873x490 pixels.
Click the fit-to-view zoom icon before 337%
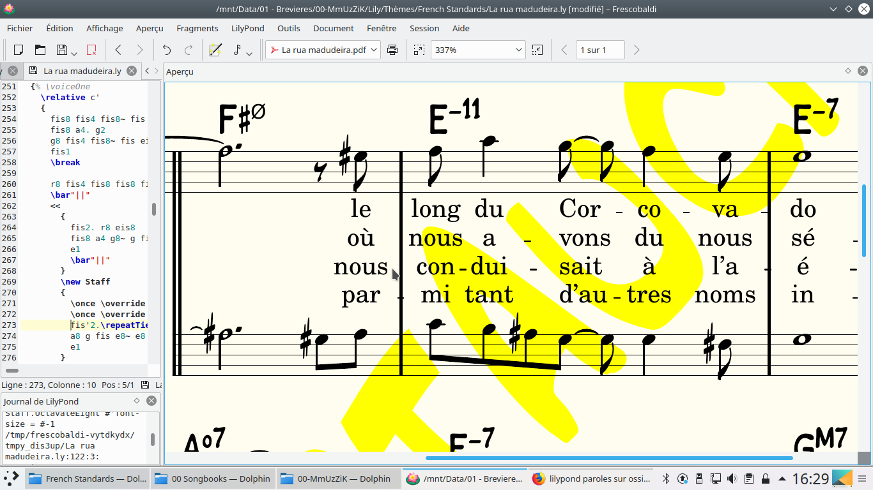tap(419, 50)
